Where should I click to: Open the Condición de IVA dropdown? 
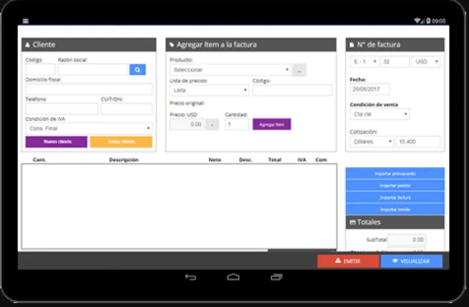coord(89,128)
